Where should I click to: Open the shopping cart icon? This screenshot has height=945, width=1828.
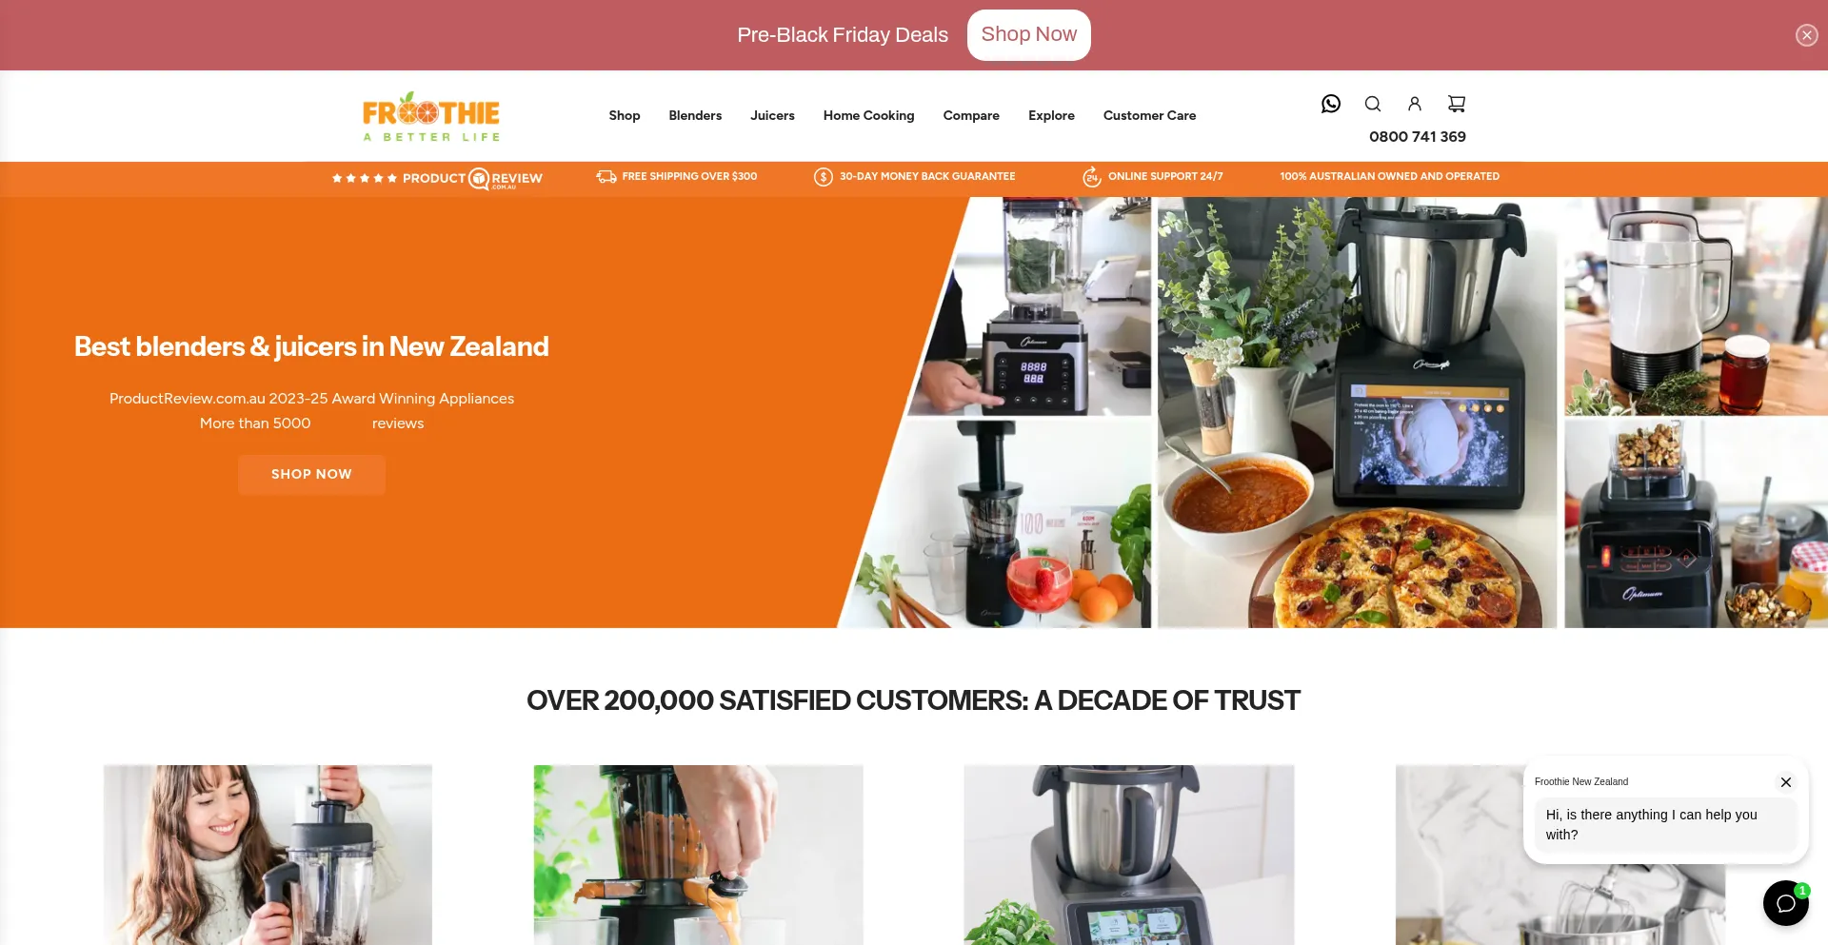[1456, 104]
